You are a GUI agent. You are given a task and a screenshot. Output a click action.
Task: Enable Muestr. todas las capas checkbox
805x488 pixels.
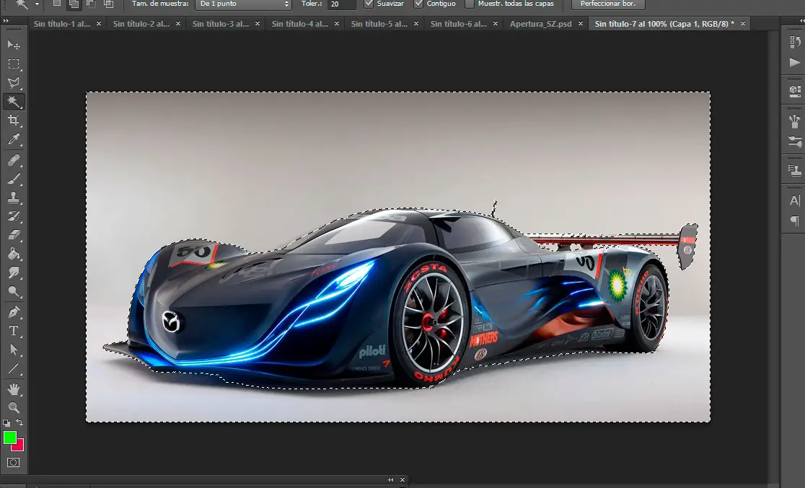470,4
